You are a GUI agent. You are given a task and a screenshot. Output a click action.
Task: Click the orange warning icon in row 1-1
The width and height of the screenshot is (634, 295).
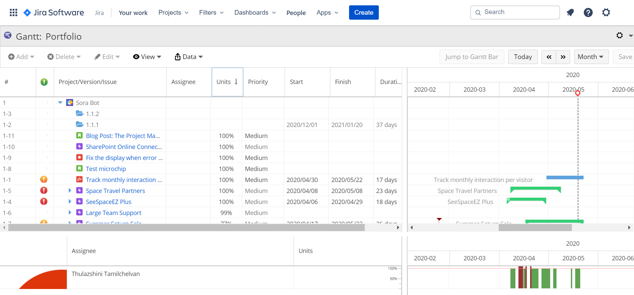click(x=44, y=179)
